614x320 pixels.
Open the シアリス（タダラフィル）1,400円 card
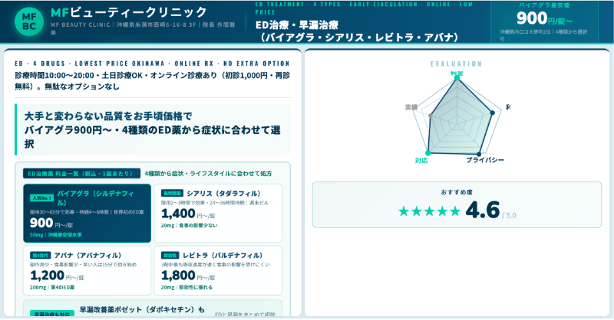(218, 214)
